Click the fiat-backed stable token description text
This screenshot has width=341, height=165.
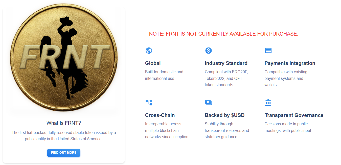point(64,136)
